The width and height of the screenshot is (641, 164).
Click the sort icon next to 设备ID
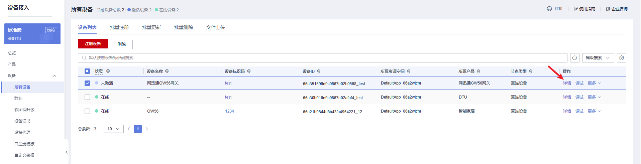click(319, 71)
